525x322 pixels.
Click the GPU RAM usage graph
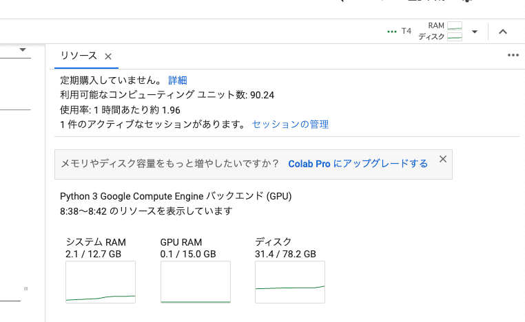tap(195, 282)
